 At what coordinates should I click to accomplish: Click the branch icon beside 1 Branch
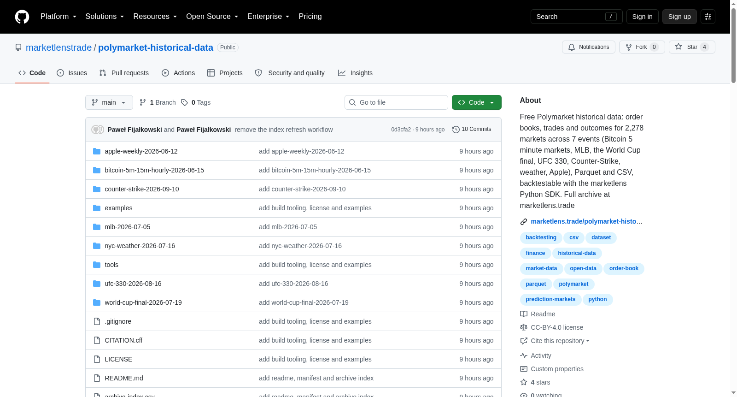(x=143, y=102)
